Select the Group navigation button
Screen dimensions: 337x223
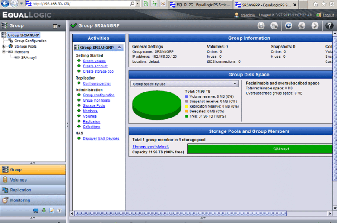[x=33, y=169]
